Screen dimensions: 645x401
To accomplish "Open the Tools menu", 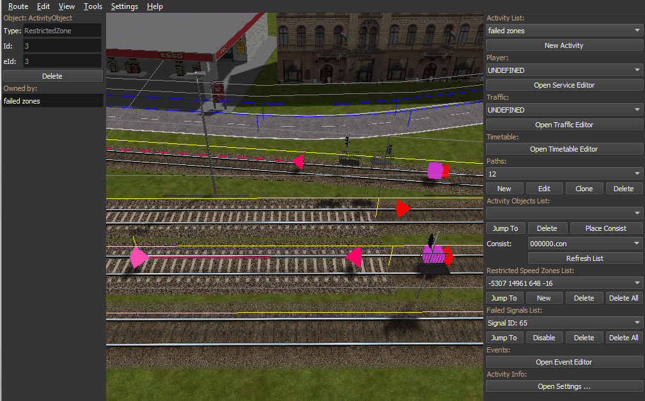I will pyautogui.click(x=93, y=6).
